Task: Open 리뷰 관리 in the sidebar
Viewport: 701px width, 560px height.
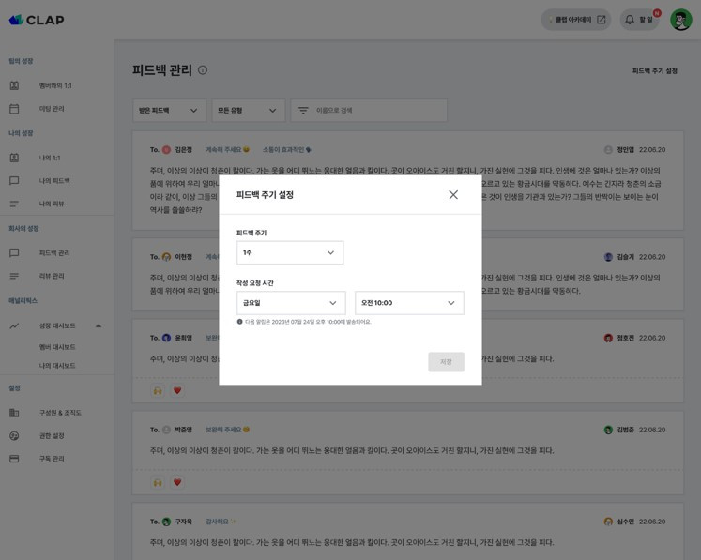Action: click(x=52, y=276)
